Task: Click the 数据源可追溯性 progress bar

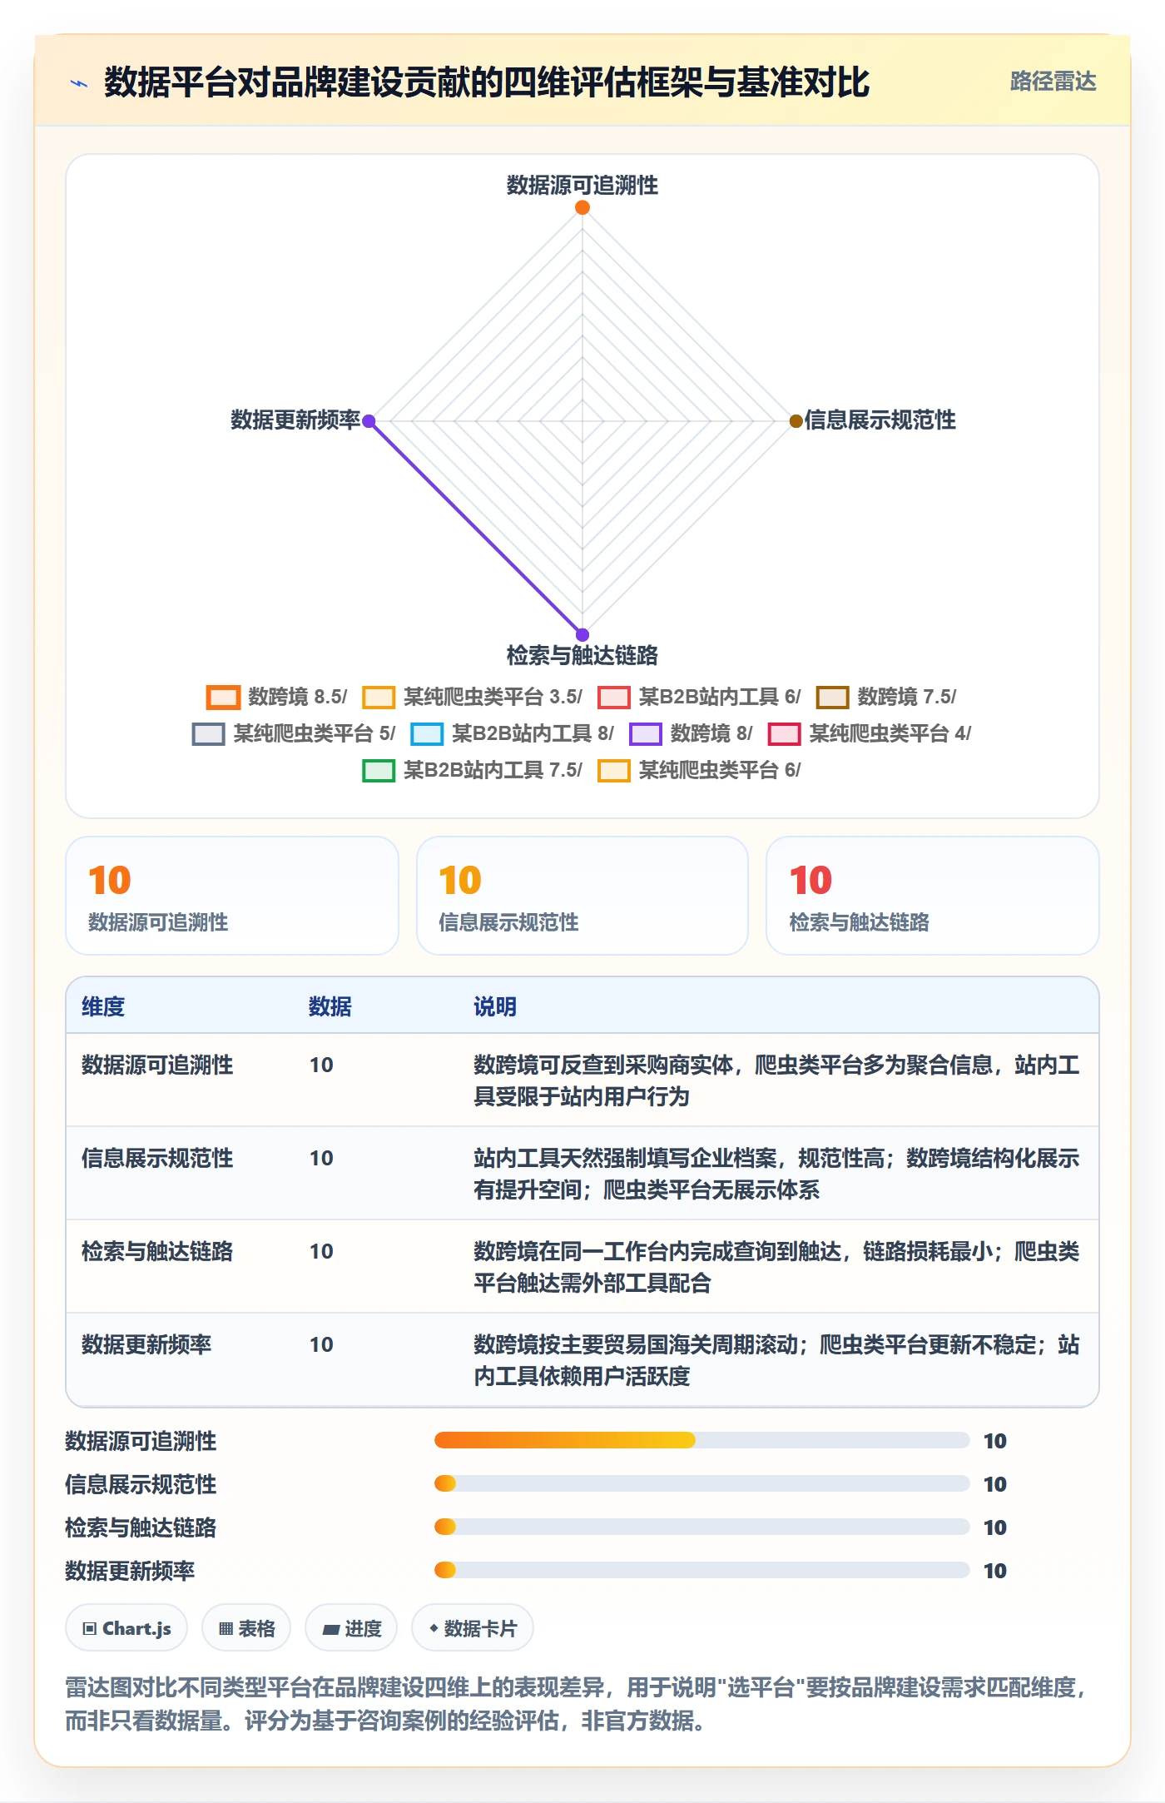Action: pyautogui.click(x=701, y=1440)
